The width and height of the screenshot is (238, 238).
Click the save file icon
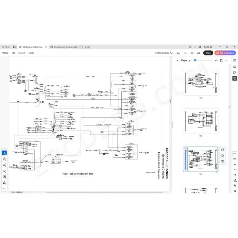click(x=186, y=53)
